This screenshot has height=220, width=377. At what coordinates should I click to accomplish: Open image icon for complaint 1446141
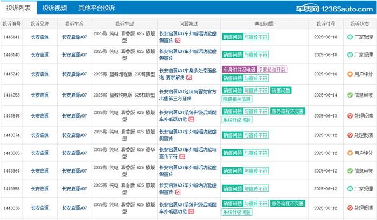[x=178, y=40]
